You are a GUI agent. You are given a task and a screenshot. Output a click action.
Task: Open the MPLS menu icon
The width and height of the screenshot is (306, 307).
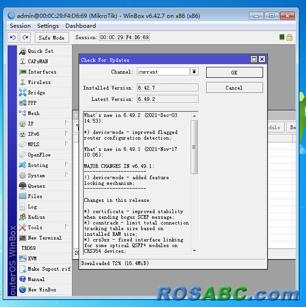[22, 144]
